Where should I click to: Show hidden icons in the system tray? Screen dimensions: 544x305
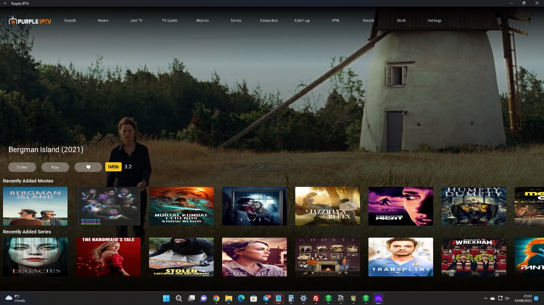(486, 298)
